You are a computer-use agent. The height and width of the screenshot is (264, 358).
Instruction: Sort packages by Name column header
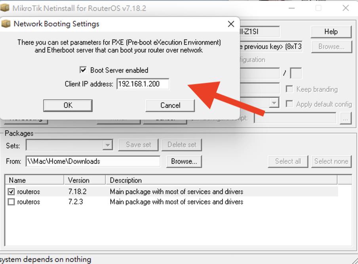tap(34, 180)
